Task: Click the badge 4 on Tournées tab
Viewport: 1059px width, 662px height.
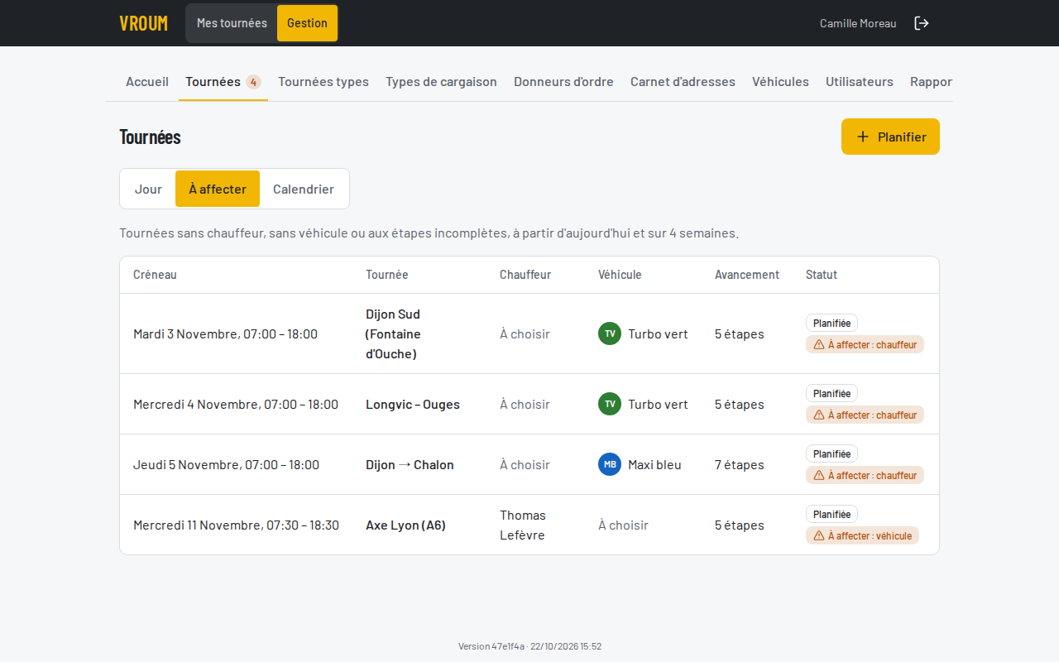Action: (253, 81)
